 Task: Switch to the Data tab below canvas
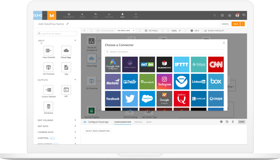(149, 122)
